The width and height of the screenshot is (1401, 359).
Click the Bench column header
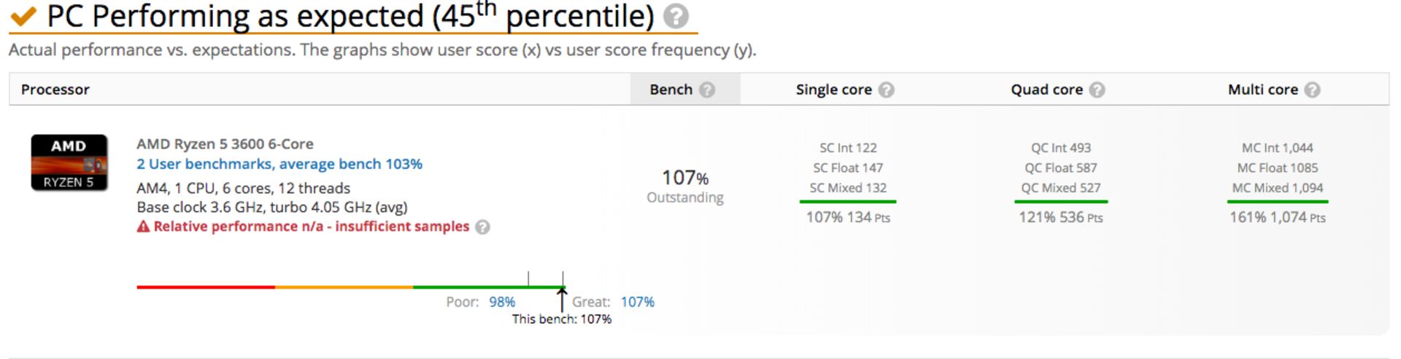(x=671, y=90)
